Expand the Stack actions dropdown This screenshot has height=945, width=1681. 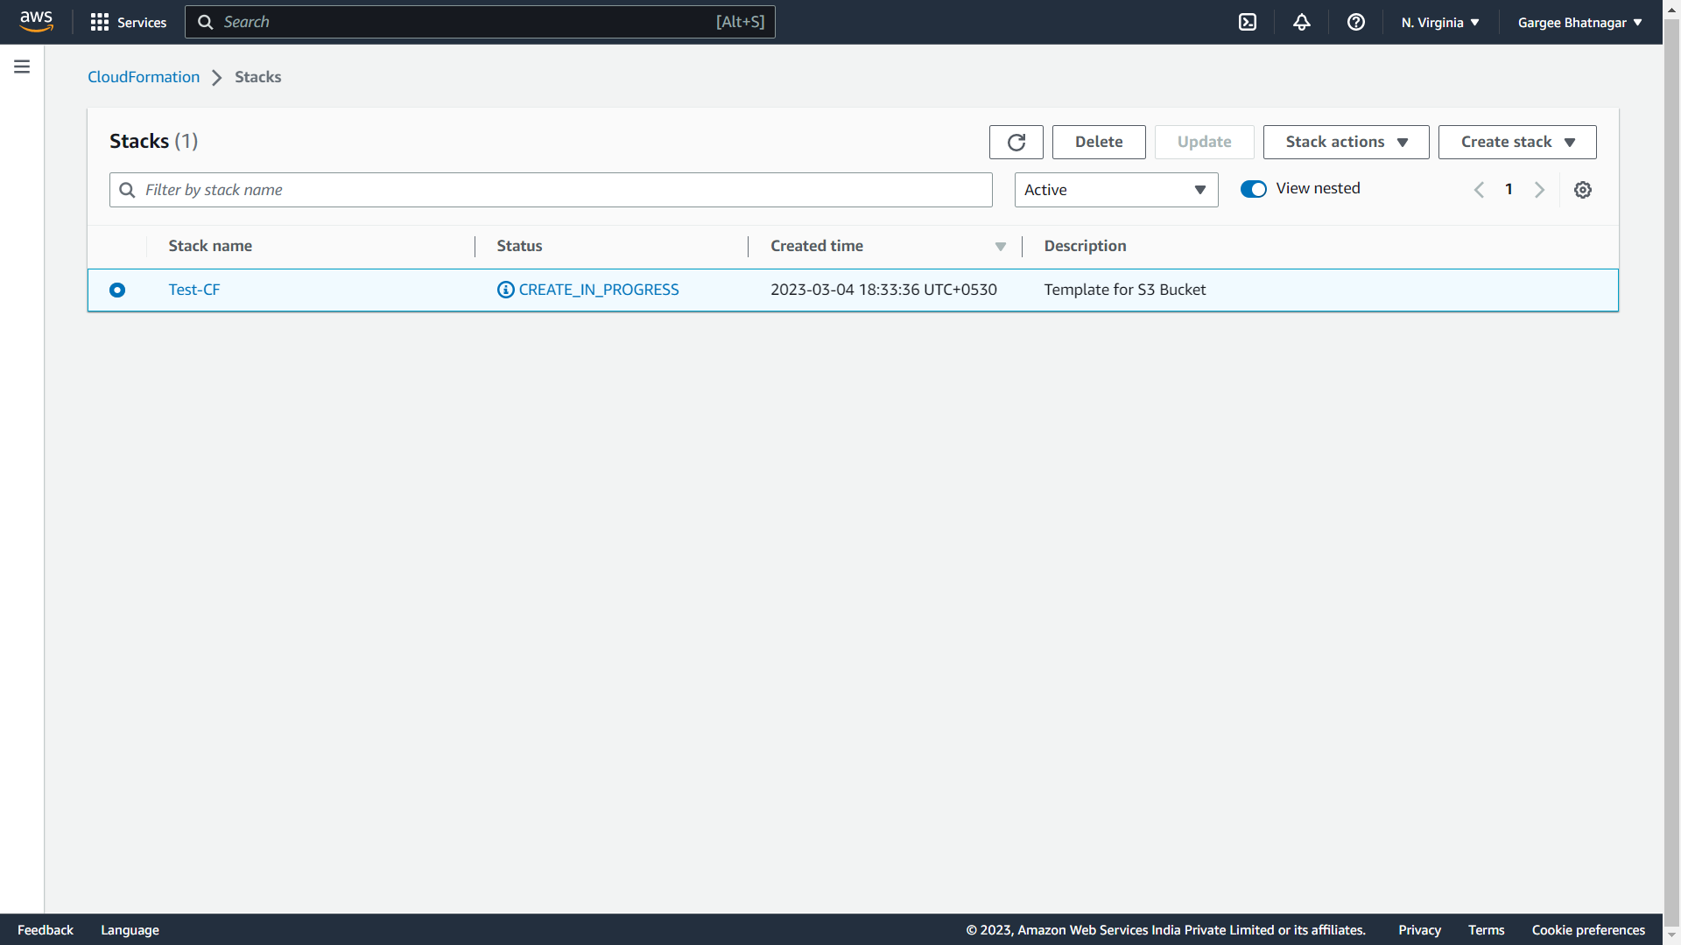pyautogui.click(x=1346, y=142)
